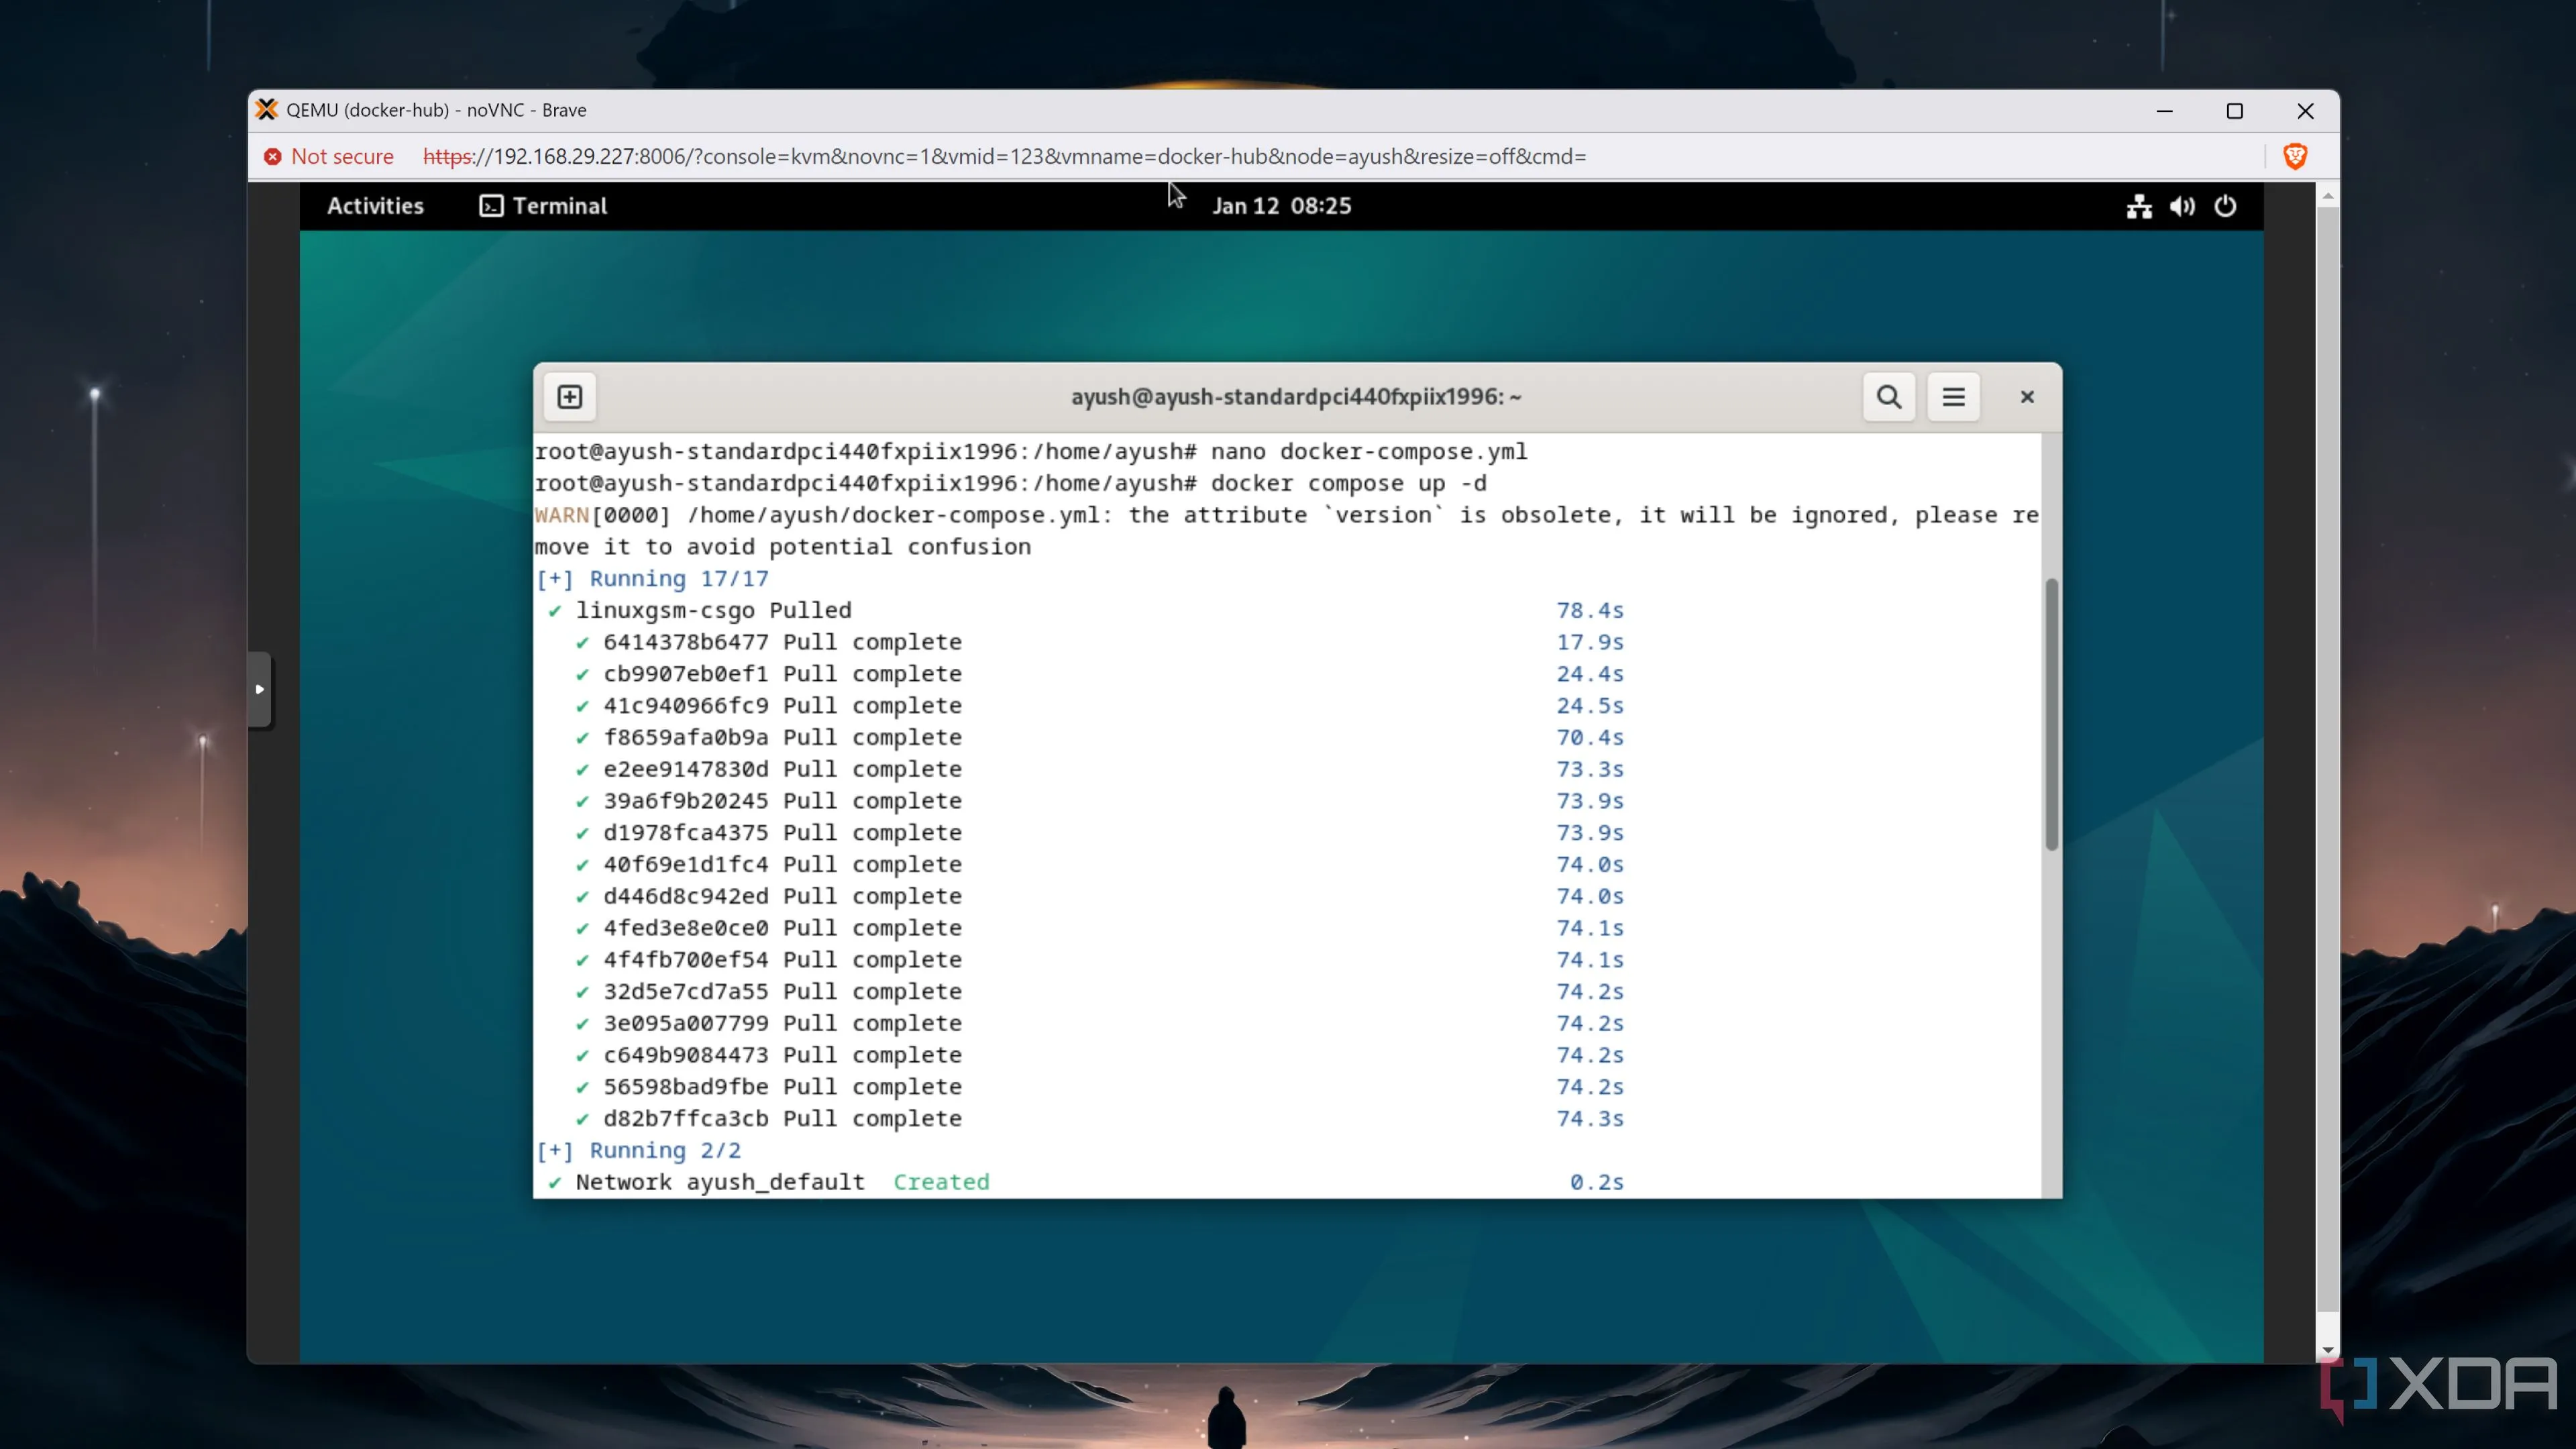Viewport: 2576px width, 1449px height.
Task: Minimize the Brave noVNC window
Action: (2164, 111)
